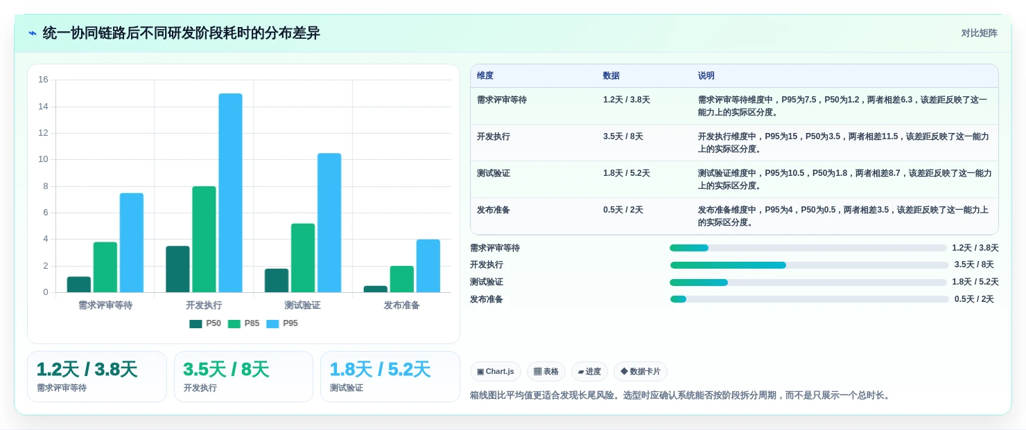Click the 测试验证 x-axis label in chart

[303, 305]
